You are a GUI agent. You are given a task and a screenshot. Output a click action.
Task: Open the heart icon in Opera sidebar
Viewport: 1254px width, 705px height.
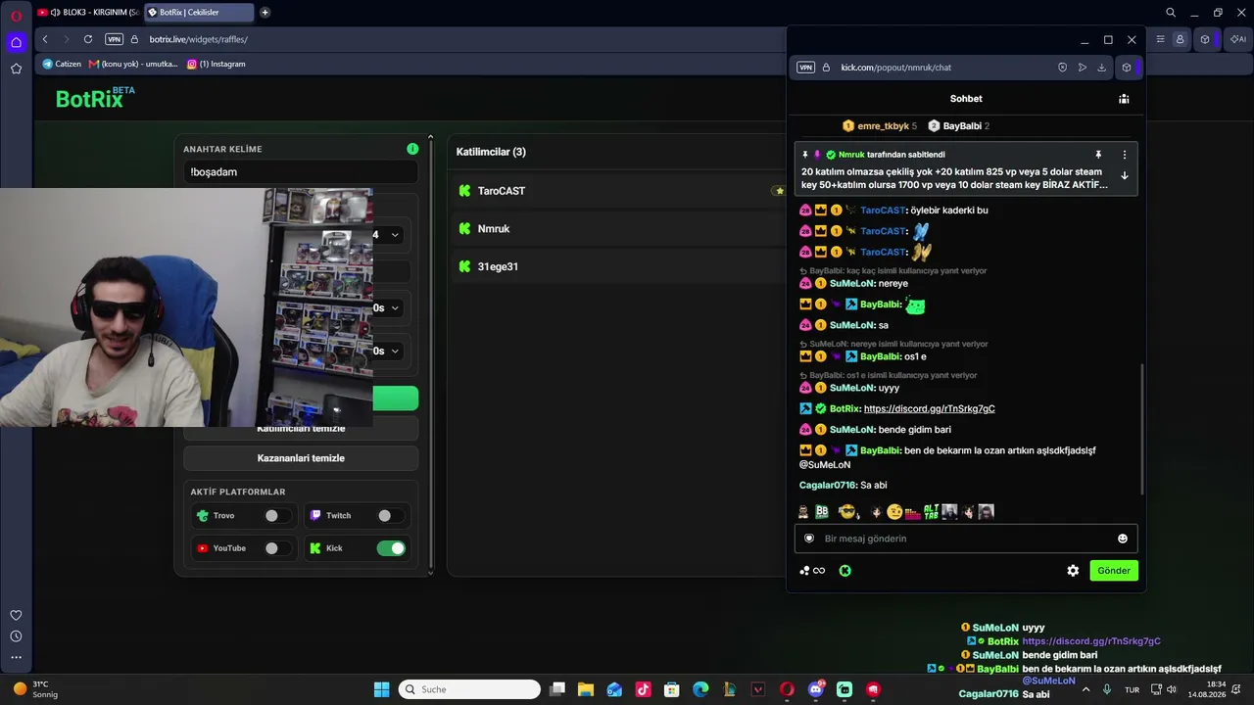[x=16, y=615]
